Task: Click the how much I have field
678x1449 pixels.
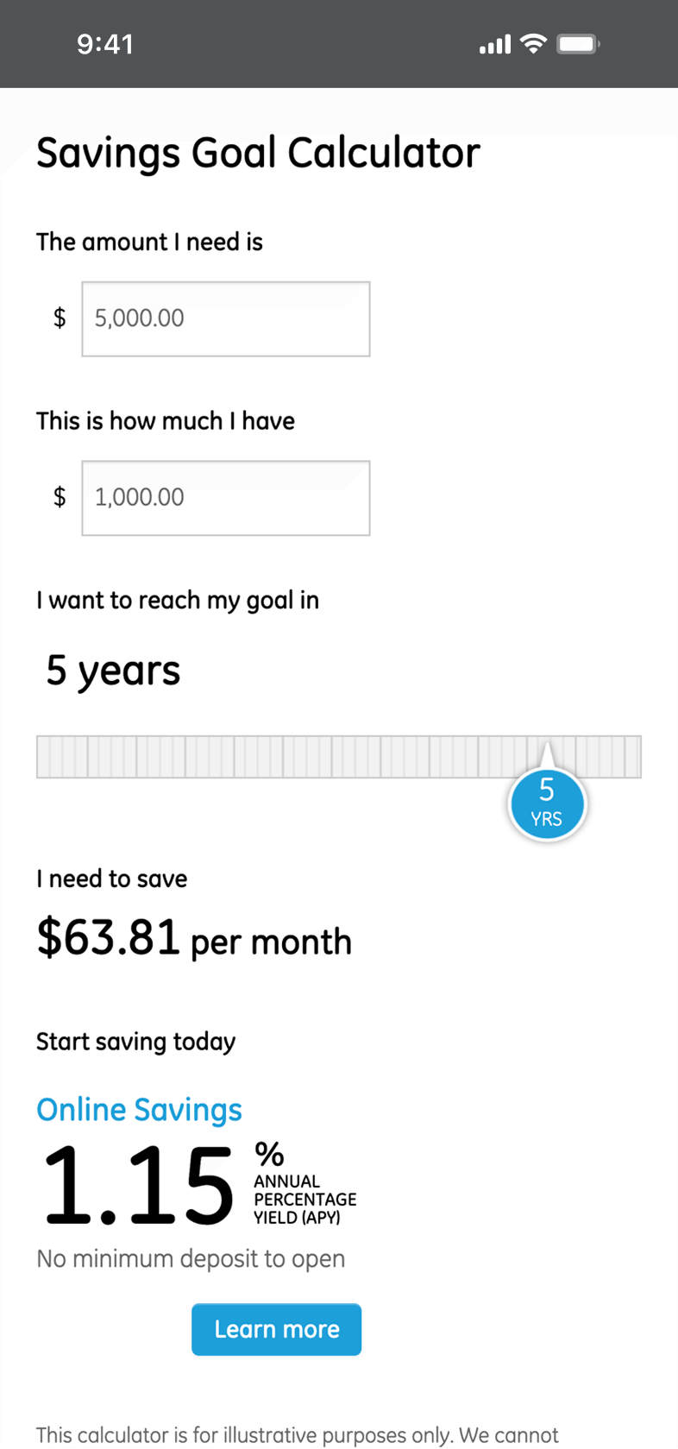Action: (226, 498)
